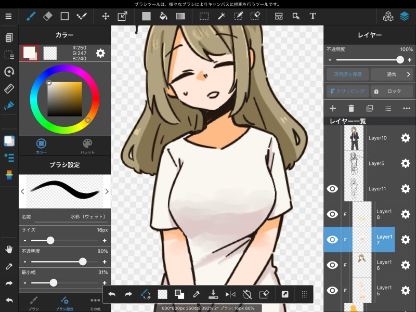Select the Fill rectangle tool

click(x=146, y=16)
